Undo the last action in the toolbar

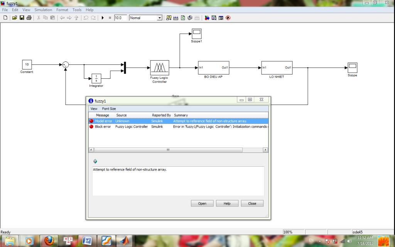point(86,18)
